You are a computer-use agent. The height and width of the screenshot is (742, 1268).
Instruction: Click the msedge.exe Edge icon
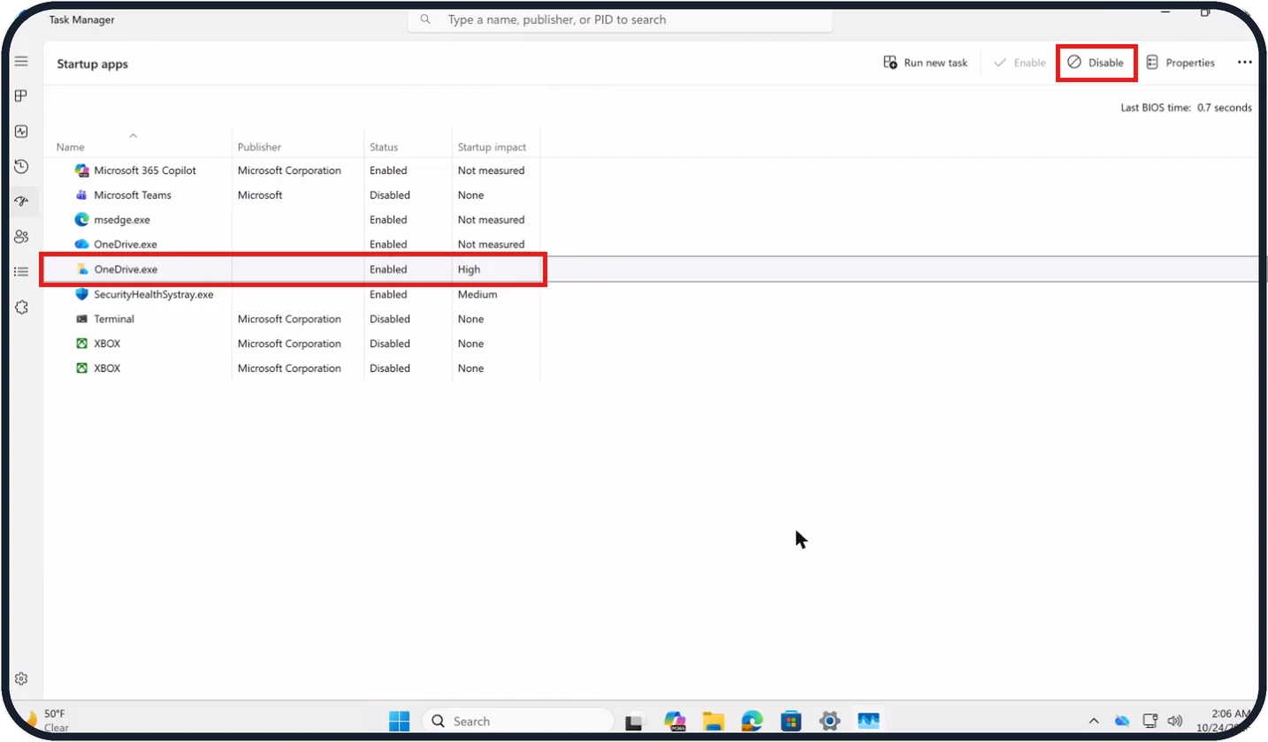(81, 220)
